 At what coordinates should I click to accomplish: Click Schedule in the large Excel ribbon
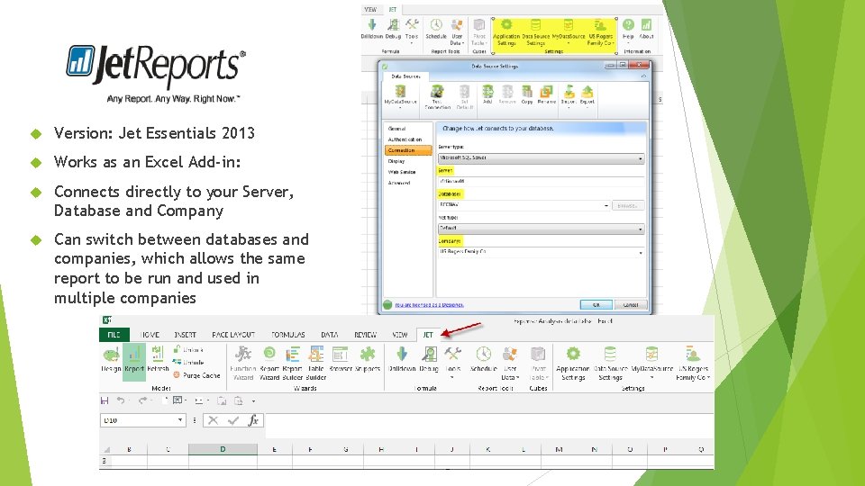click(x=483, y=359)
